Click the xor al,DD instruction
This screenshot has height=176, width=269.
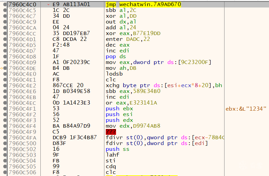tap(121, 16)
